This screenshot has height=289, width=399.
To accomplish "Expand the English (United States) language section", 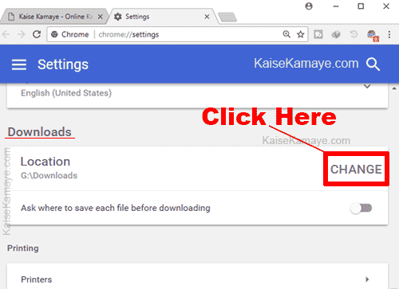I will point(367,87).
